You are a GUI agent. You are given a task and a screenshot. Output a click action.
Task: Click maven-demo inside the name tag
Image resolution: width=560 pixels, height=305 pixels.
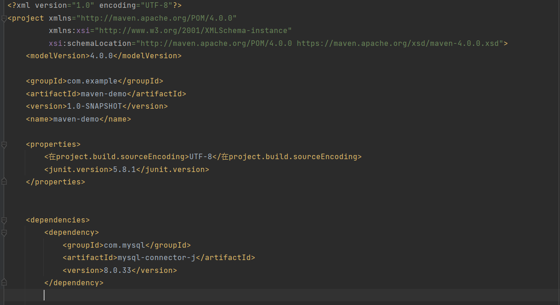[x=76, y=119]
